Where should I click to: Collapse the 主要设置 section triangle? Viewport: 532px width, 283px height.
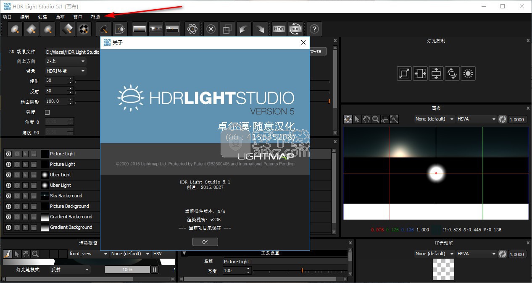[184, 253]
